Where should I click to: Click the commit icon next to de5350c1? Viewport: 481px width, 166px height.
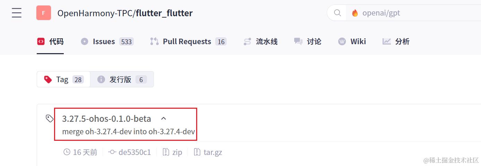[112, 152]
